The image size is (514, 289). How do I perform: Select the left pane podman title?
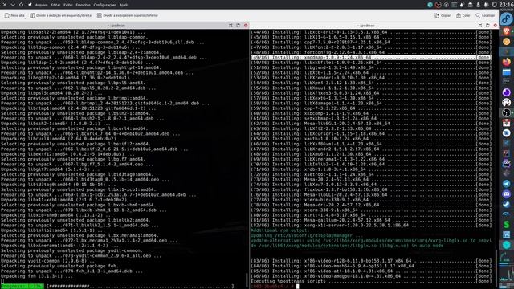(x=117, y=26)
